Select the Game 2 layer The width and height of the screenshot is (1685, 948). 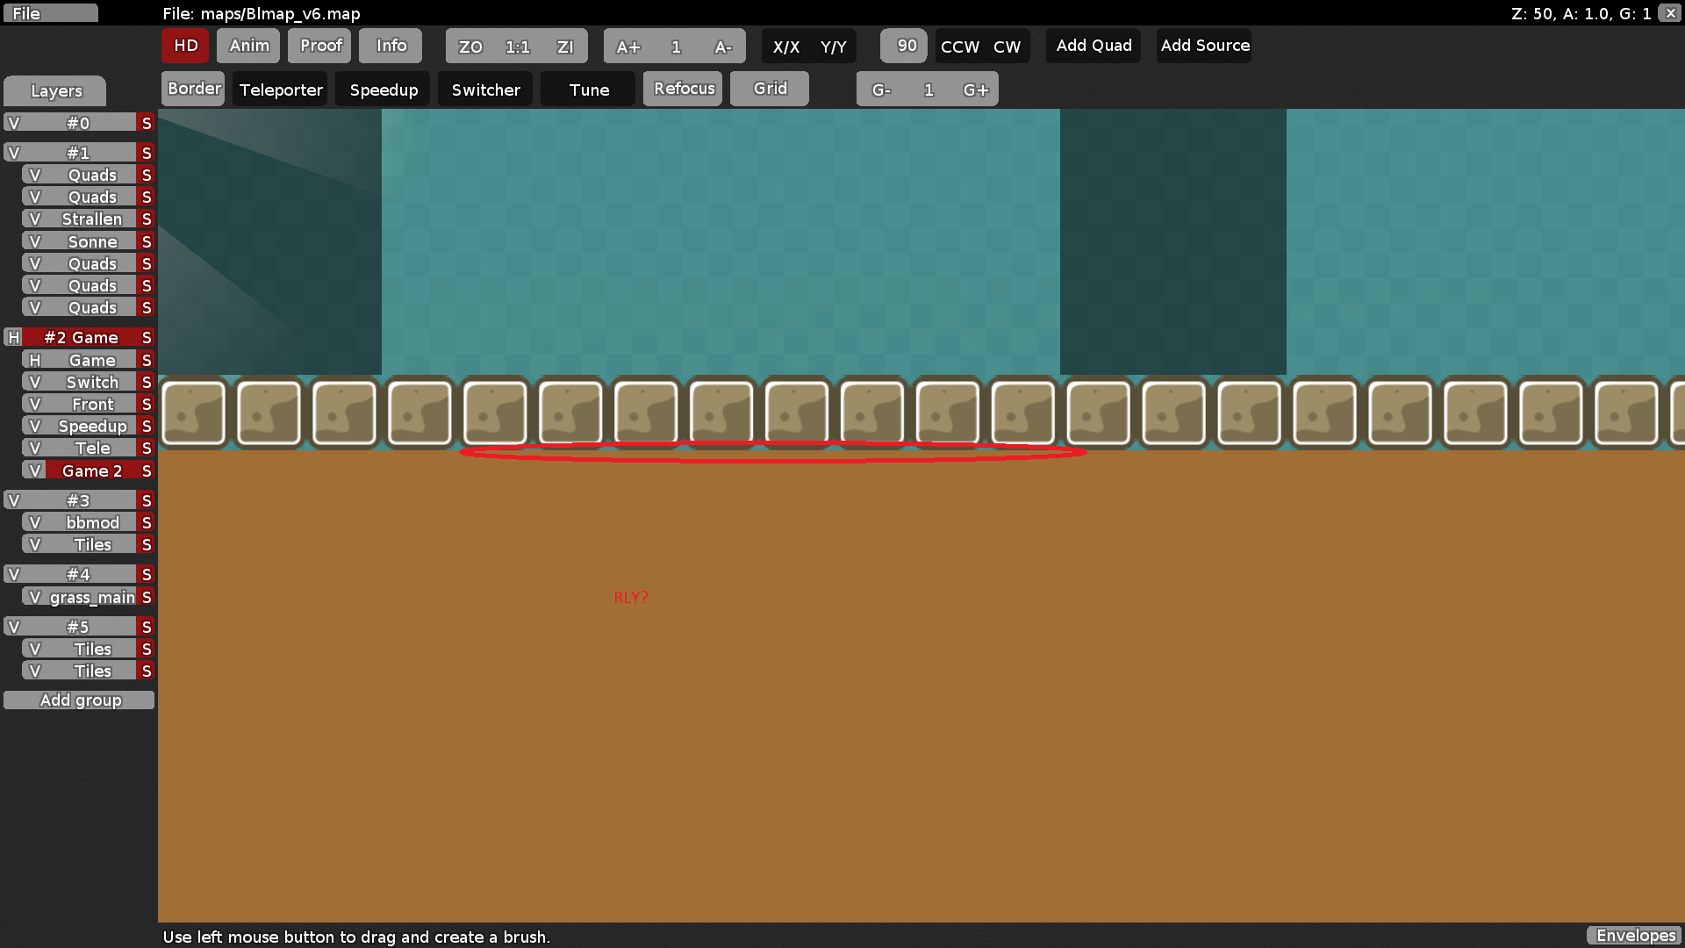click(x=91, y=470)
